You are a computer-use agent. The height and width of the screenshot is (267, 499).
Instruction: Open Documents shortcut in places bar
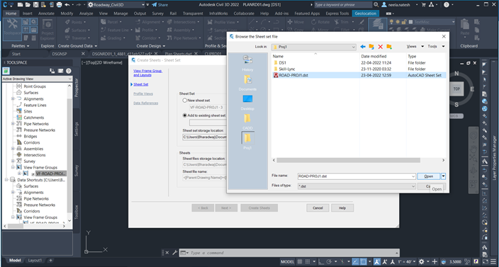(247, 83)
